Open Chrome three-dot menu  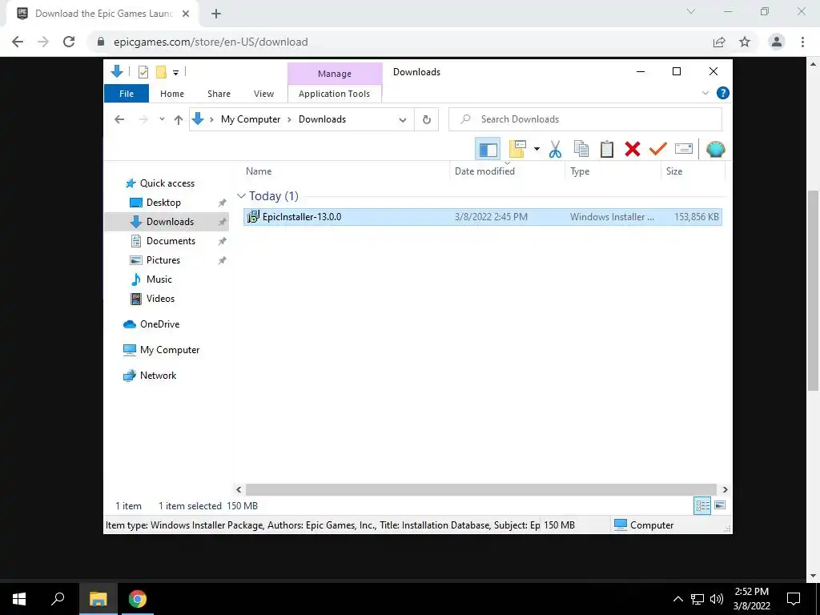click(802, 42)
